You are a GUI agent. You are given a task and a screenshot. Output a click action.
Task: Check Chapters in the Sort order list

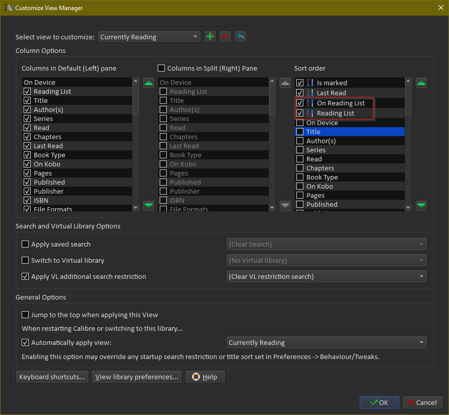pos(299,168)
